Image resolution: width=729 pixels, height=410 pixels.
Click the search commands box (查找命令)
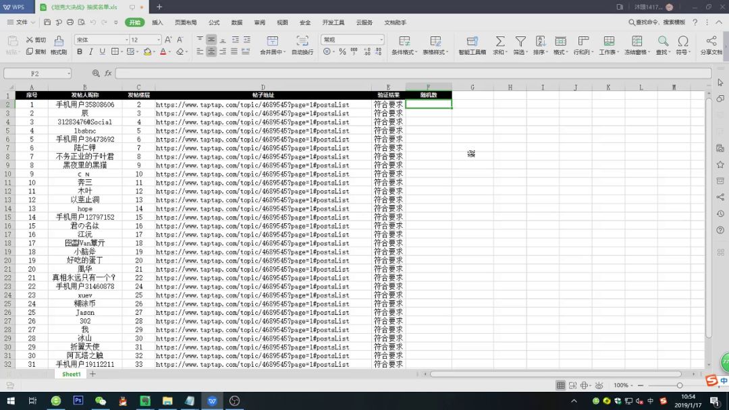657,22
